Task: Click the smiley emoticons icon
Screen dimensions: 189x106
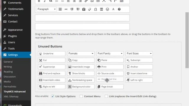Action: (107, 9)
